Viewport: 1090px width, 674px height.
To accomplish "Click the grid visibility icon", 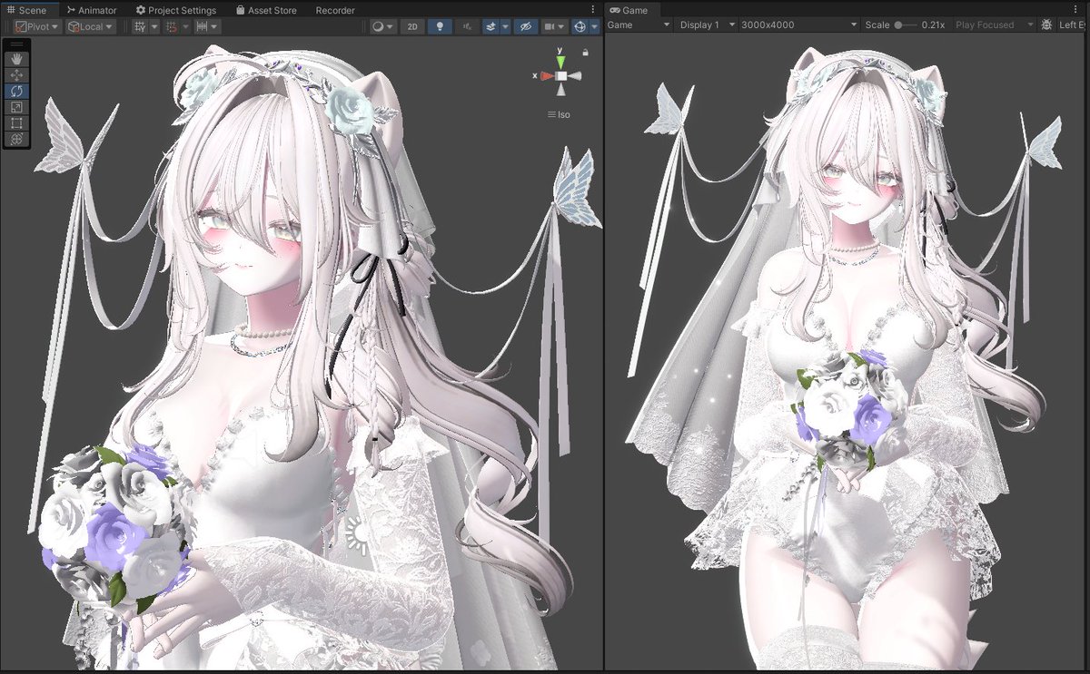I will pos(140,26).
